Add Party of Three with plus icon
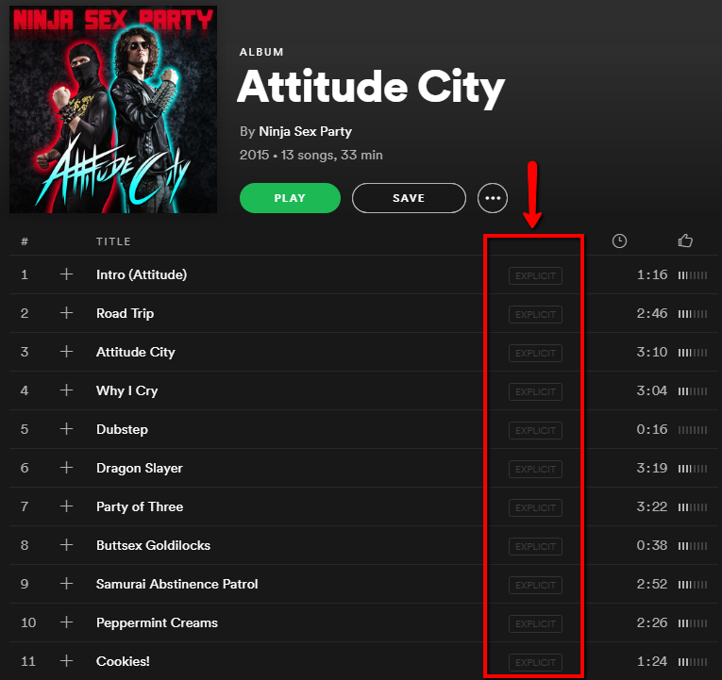 66,506
